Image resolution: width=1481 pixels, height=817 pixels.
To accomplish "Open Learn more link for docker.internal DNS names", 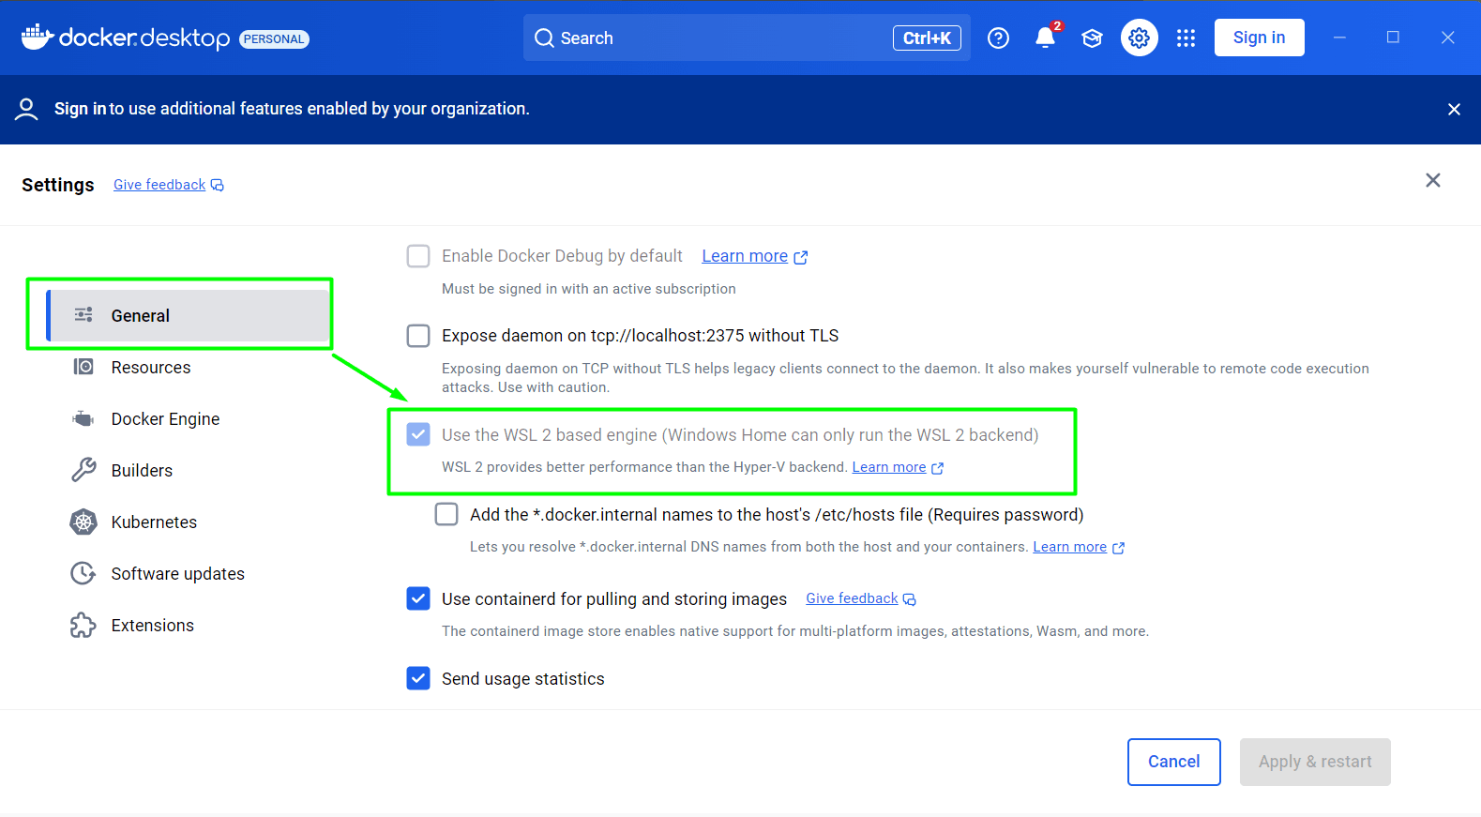I will click(1069, 547).
